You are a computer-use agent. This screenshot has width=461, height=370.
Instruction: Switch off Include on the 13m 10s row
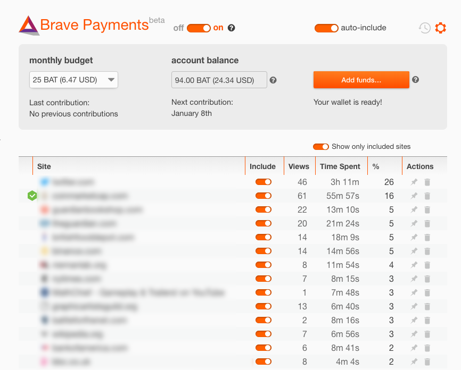pos(264,209)
